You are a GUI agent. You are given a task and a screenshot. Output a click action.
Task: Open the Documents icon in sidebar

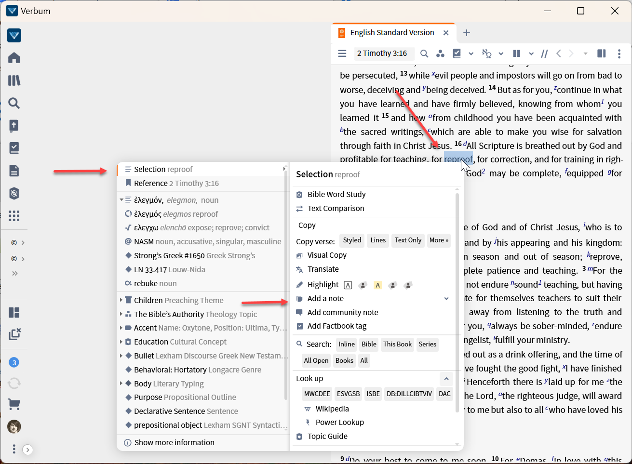[14, 171]
